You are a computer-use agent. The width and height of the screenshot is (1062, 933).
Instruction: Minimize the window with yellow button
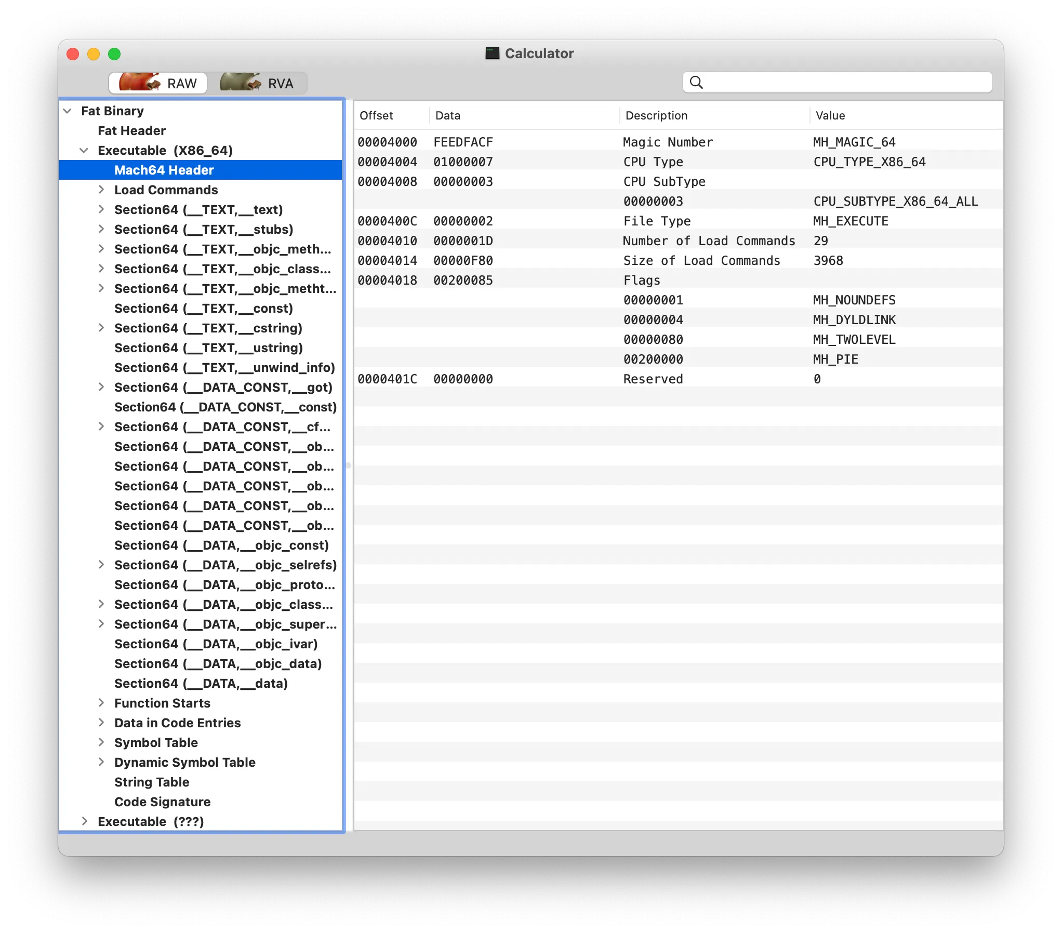coord(94,54)
